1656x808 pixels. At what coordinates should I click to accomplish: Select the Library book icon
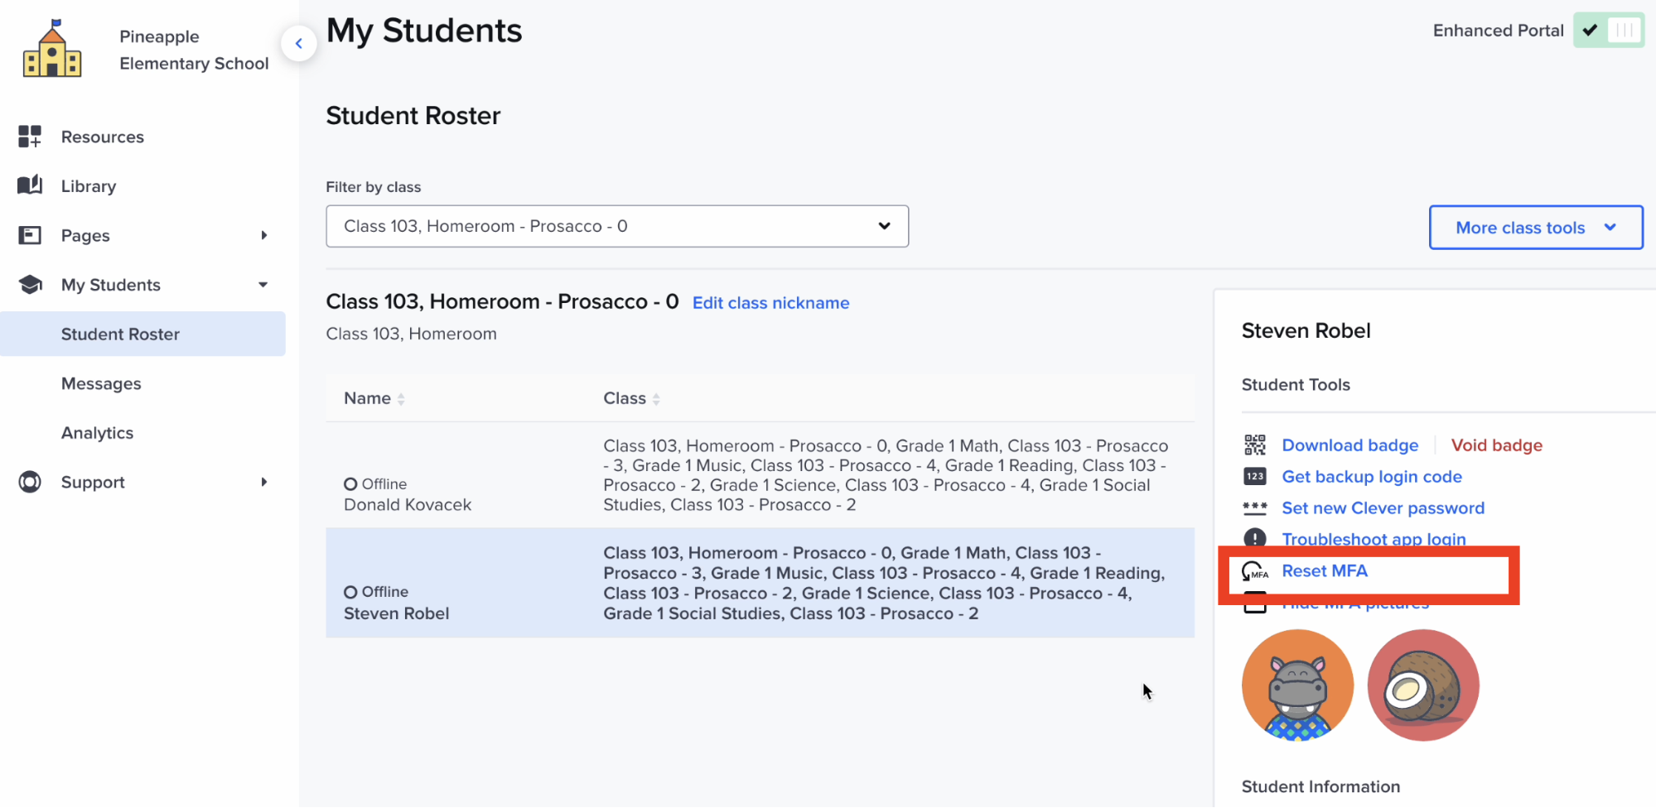click(x=30, y=185)
